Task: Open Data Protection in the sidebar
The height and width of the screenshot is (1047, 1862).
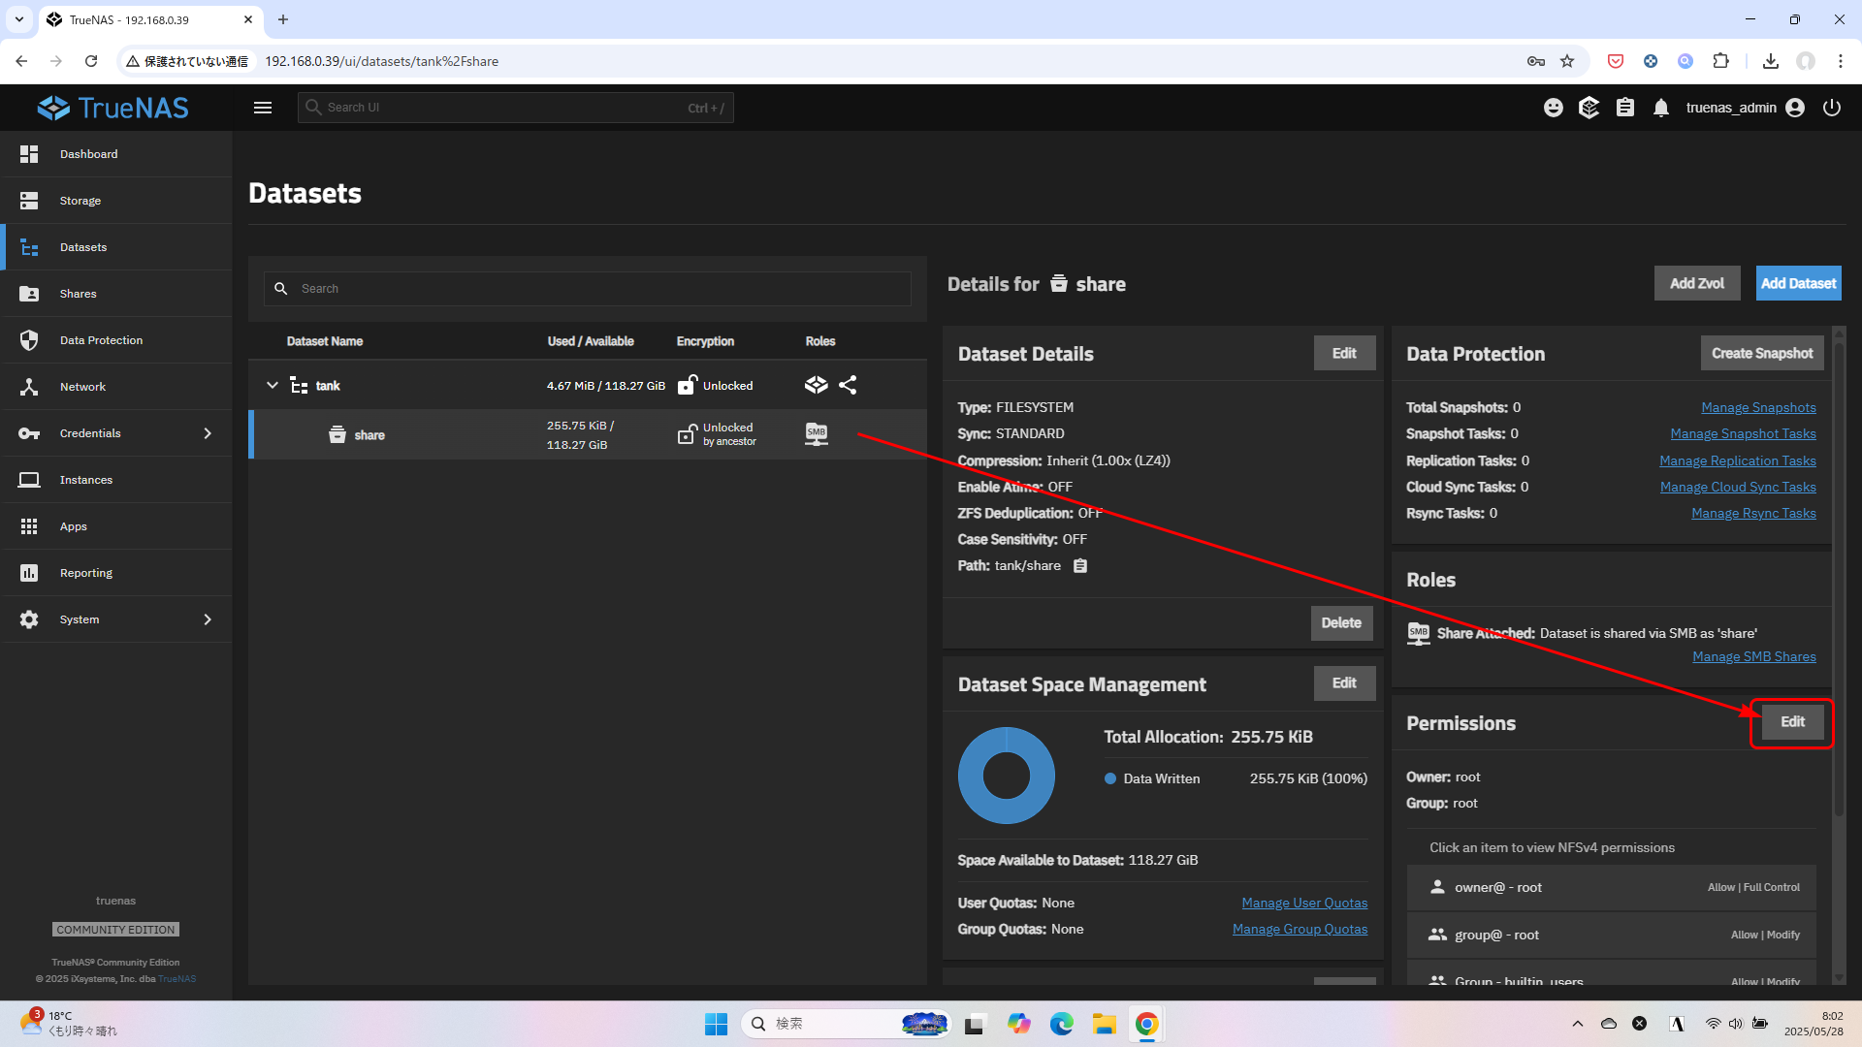Action: click(x=116, y=340)
